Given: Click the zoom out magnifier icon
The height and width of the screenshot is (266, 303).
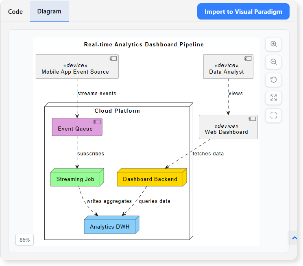Looking at the screenshot, I should tap(273, 62).
